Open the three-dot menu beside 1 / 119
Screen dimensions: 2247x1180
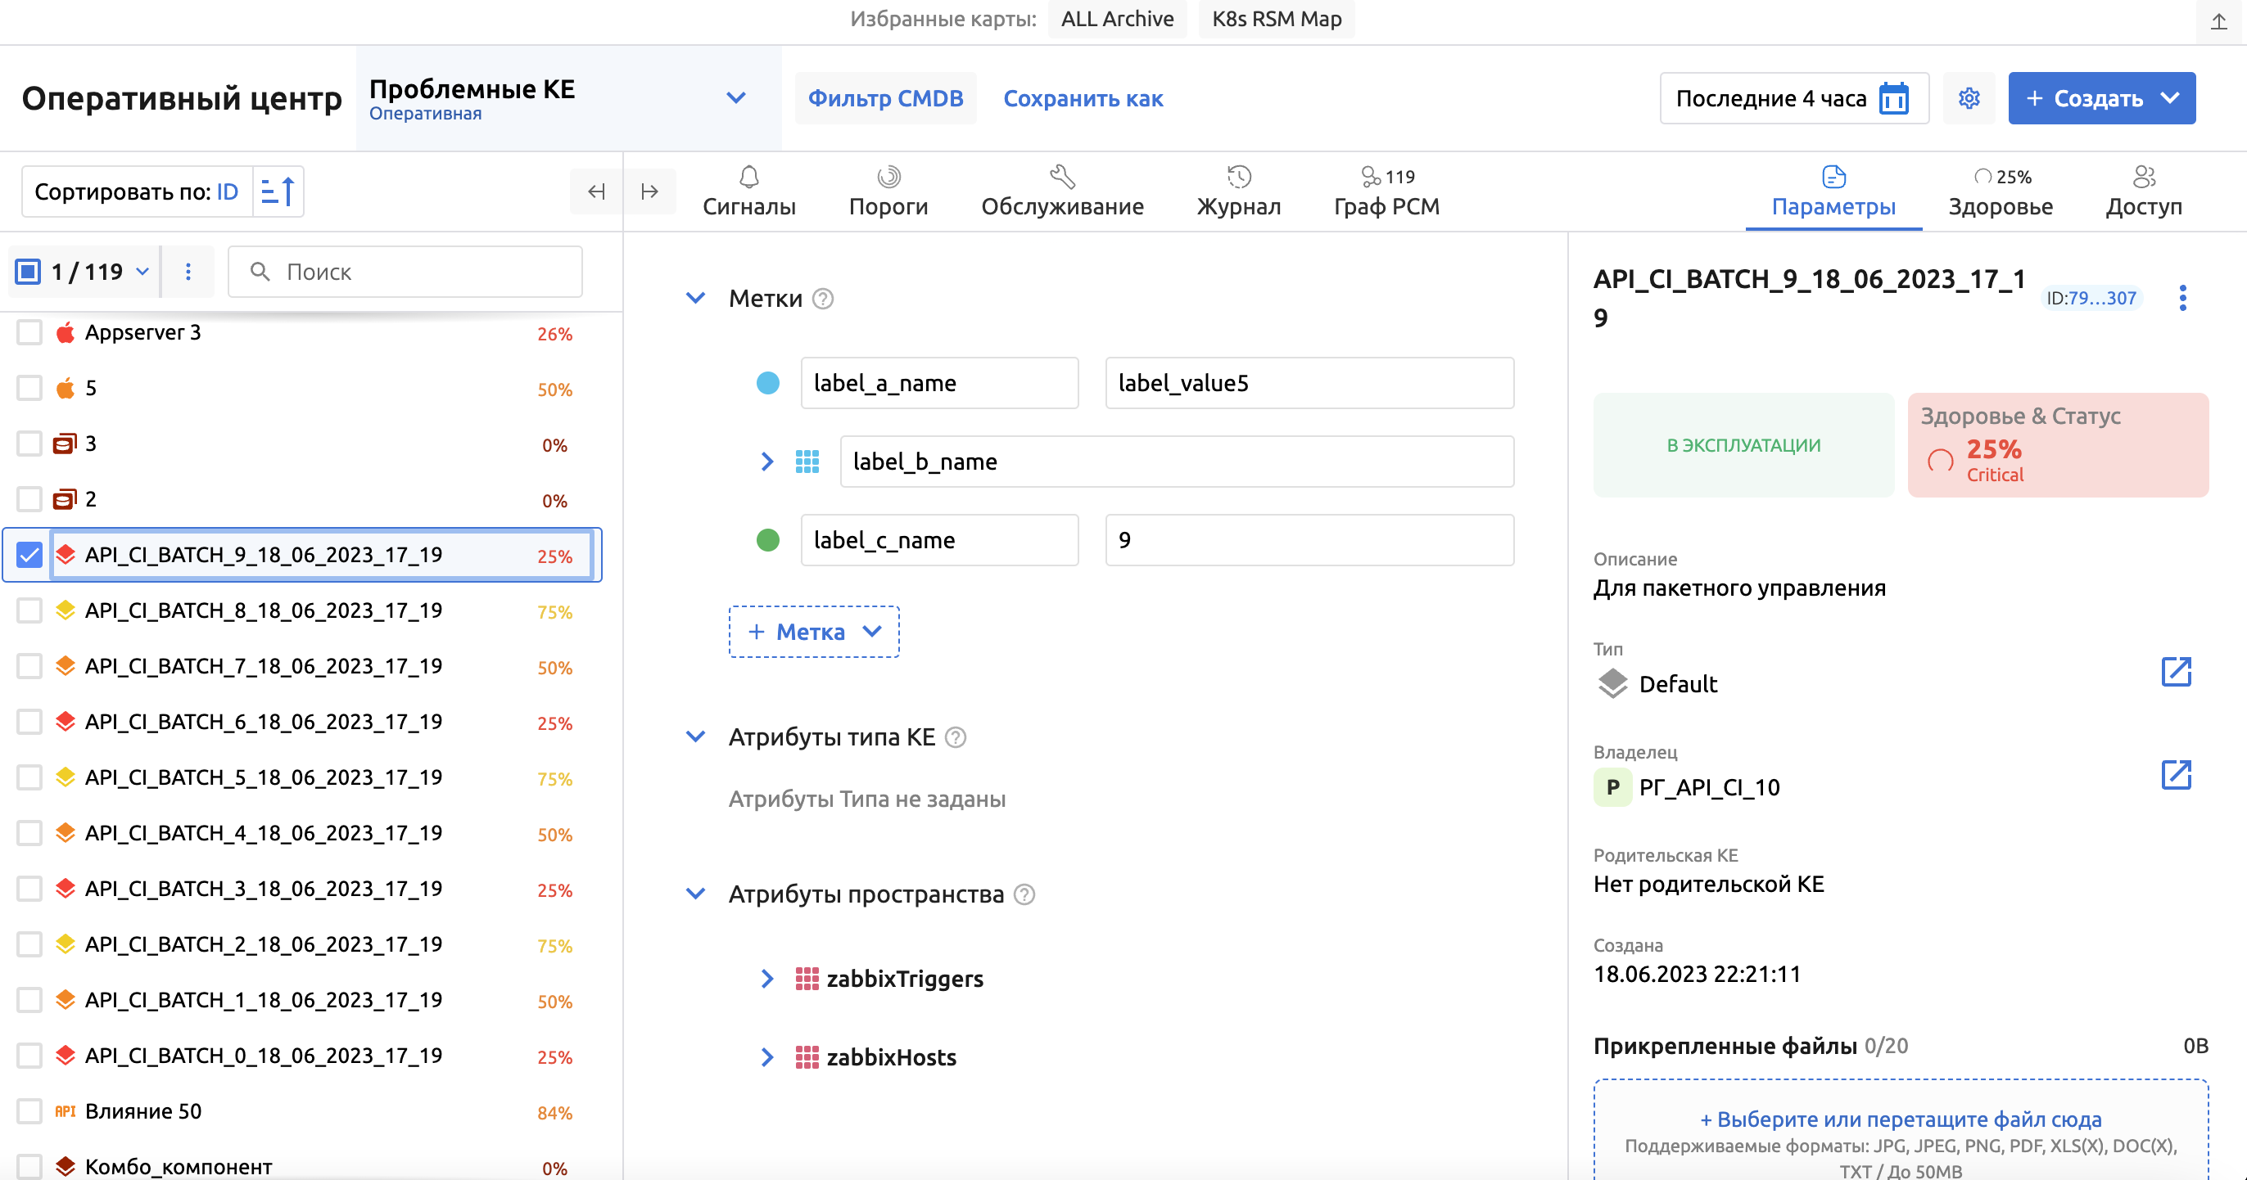[x=188, y=272]
